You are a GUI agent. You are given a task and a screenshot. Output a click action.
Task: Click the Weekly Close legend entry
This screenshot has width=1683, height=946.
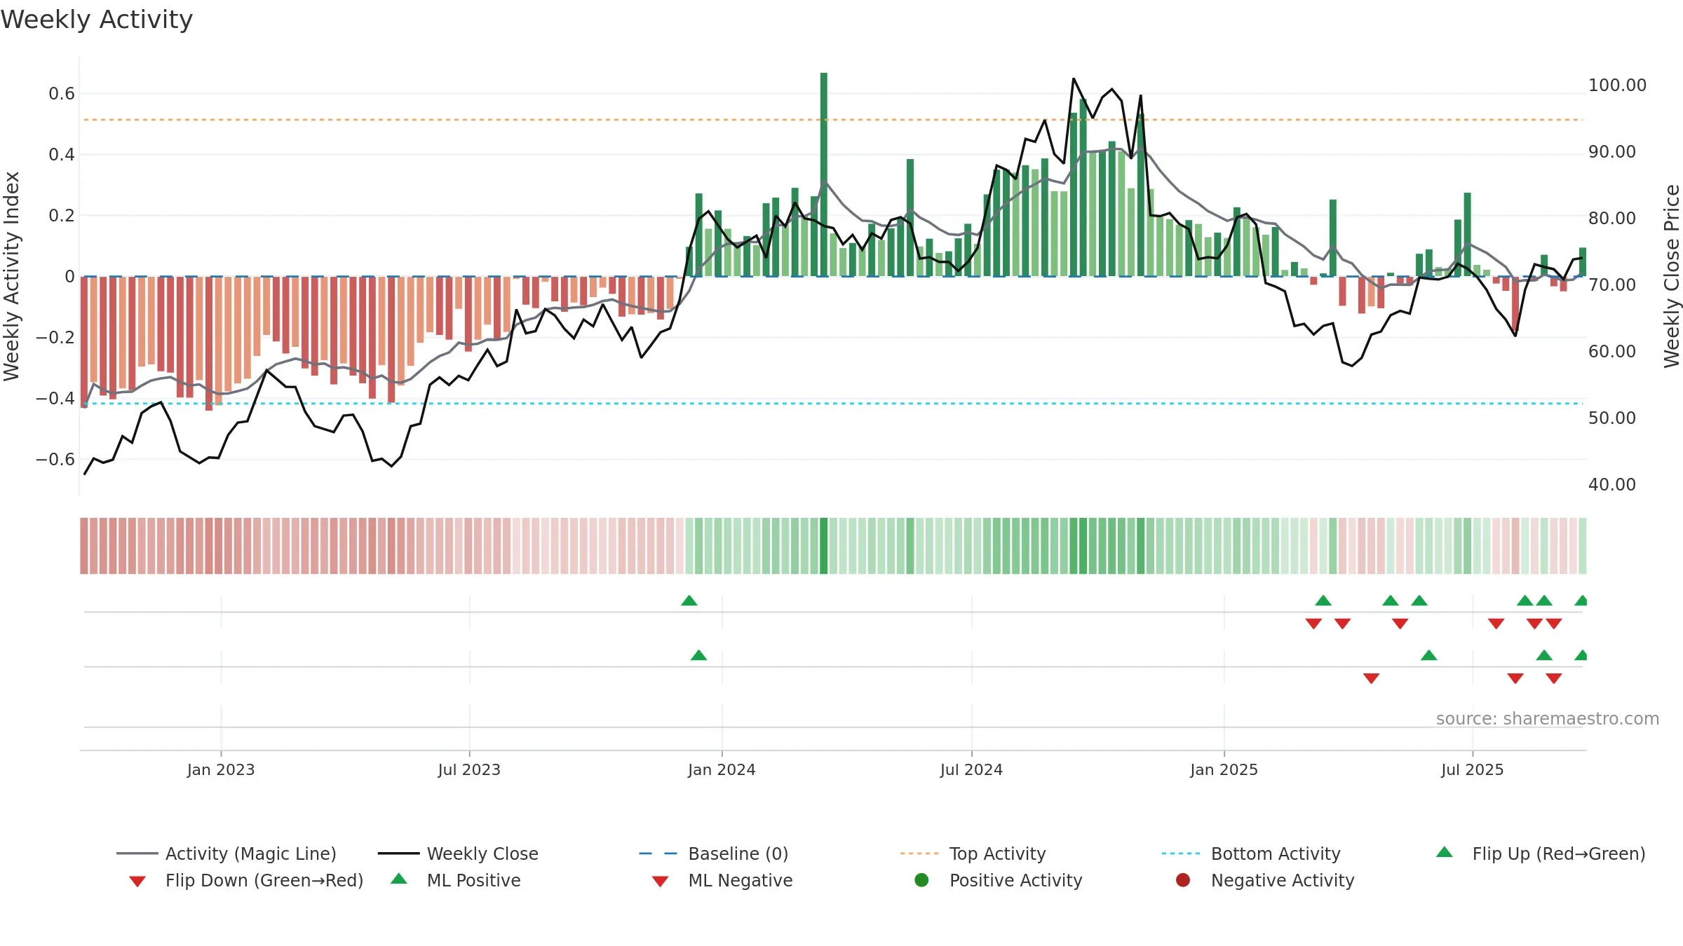458,854
